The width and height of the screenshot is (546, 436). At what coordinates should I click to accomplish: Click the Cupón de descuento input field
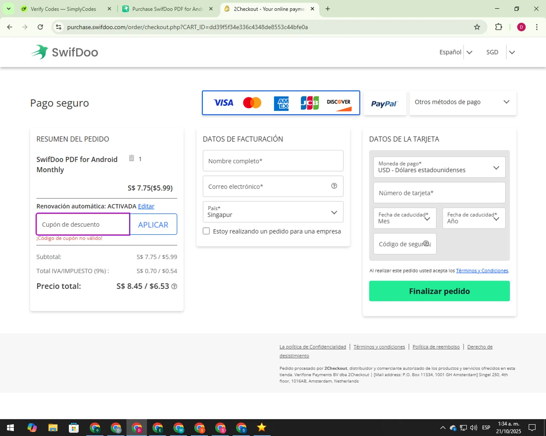coord(83,224)
